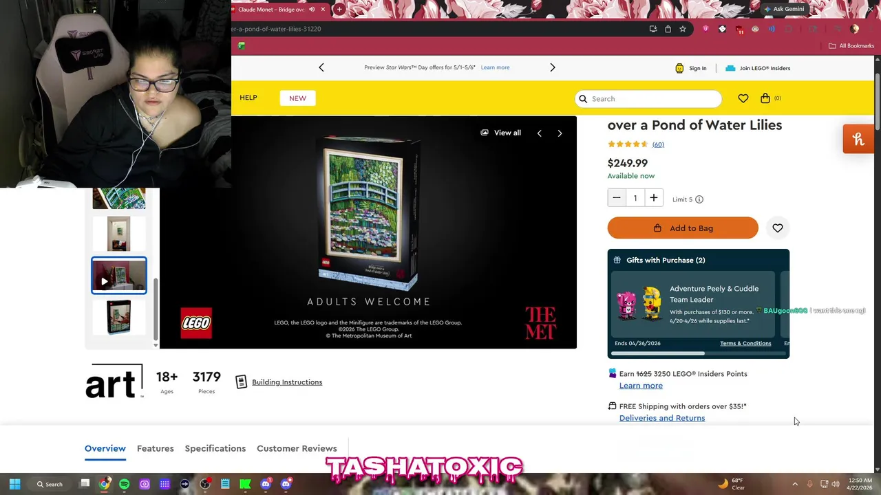881x495 pixels.
Task: Select the Specifications tab
Action: (x=215, y=448)
